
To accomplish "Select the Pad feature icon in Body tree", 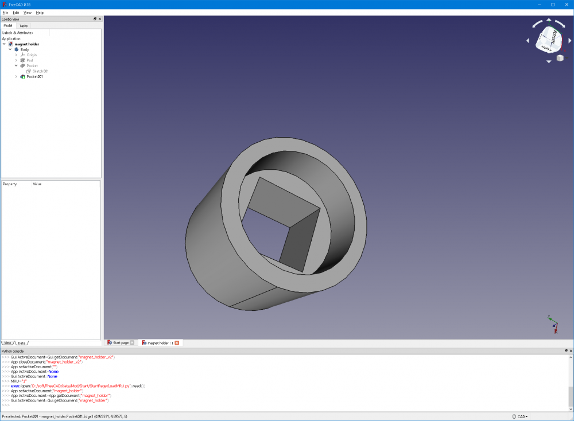I will tap(23, 60).
